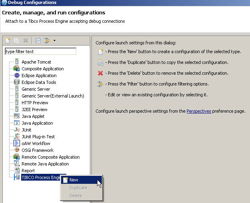Screen dimensions: 250x203
Task: Select the Java Application tree label
Action: point(37,123)
